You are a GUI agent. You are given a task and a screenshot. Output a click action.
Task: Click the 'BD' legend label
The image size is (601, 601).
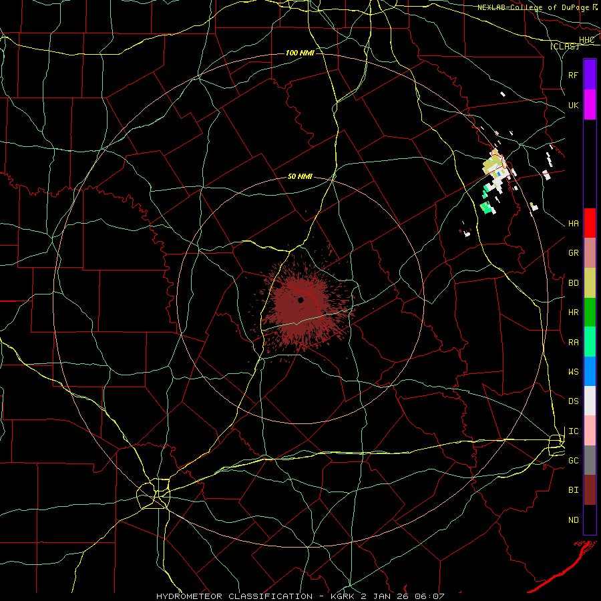pos(573,283)
